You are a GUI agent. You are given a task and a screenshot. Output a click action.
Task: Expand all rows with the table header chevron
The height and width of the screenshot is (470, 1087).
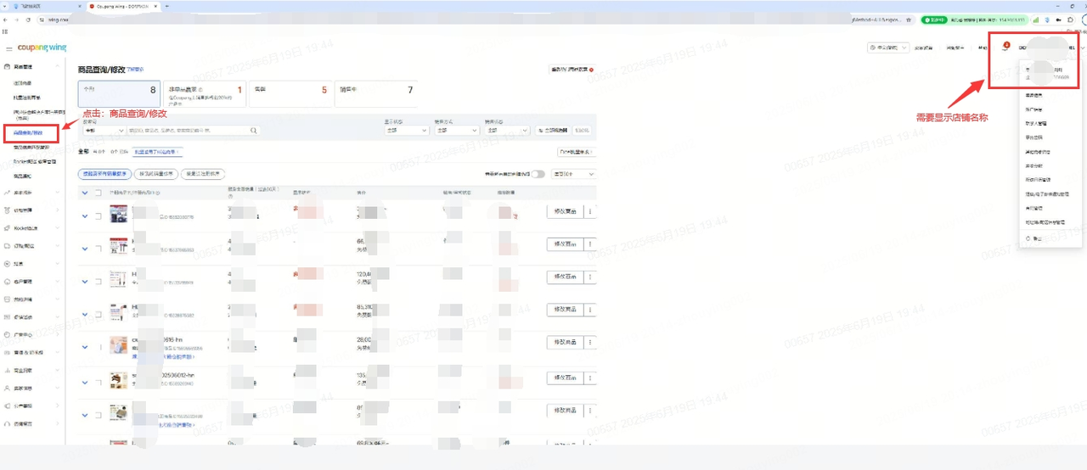pyautogui.click(x=85, y=193)
